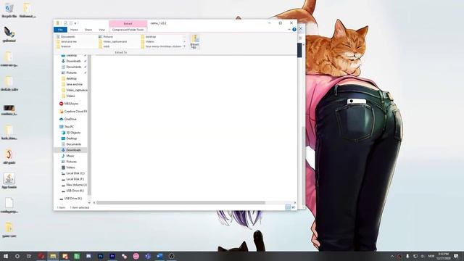This screenshot has height=261, width=464.
Task: Open Local Disk (C:) in sidebar
Action: pos(75,173)
